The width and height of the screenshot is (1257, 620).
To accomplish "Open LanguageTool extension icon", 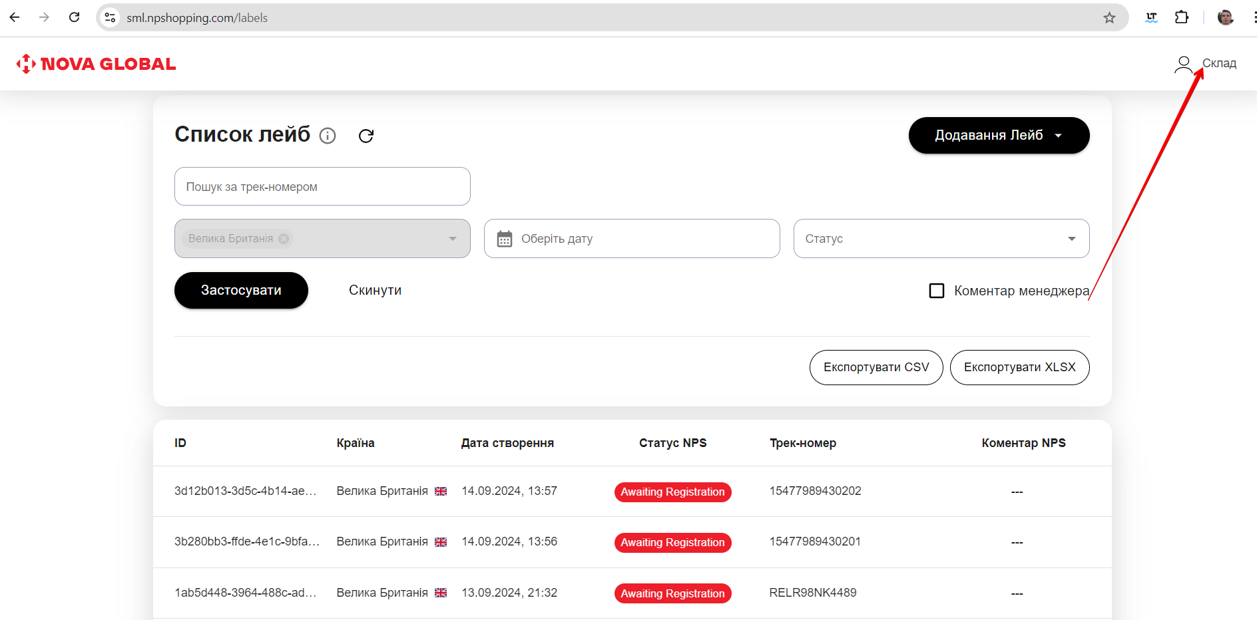I will (1151, 18).
